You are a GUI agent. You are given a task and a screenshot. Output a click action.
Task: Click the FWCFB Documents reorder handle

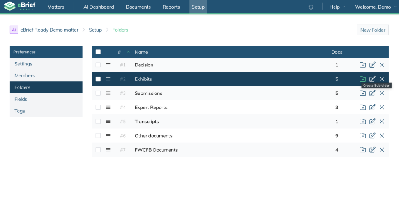coord(108,150)
